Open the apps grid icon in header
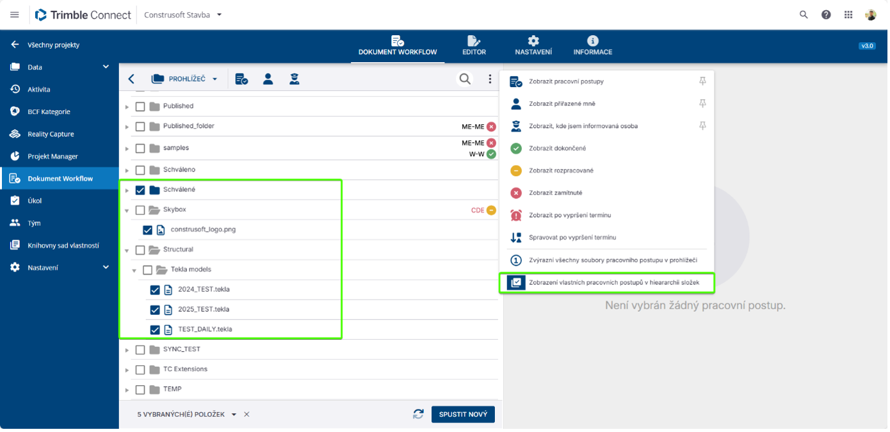 [x=848, y=15]
